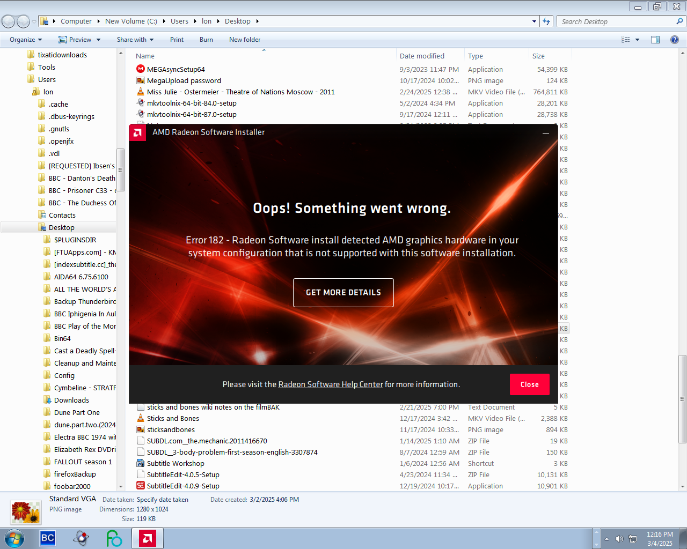Click the Miss Julie VLC cone icon
The width and height of the screenshot is (687, 549).
point(141,92)
